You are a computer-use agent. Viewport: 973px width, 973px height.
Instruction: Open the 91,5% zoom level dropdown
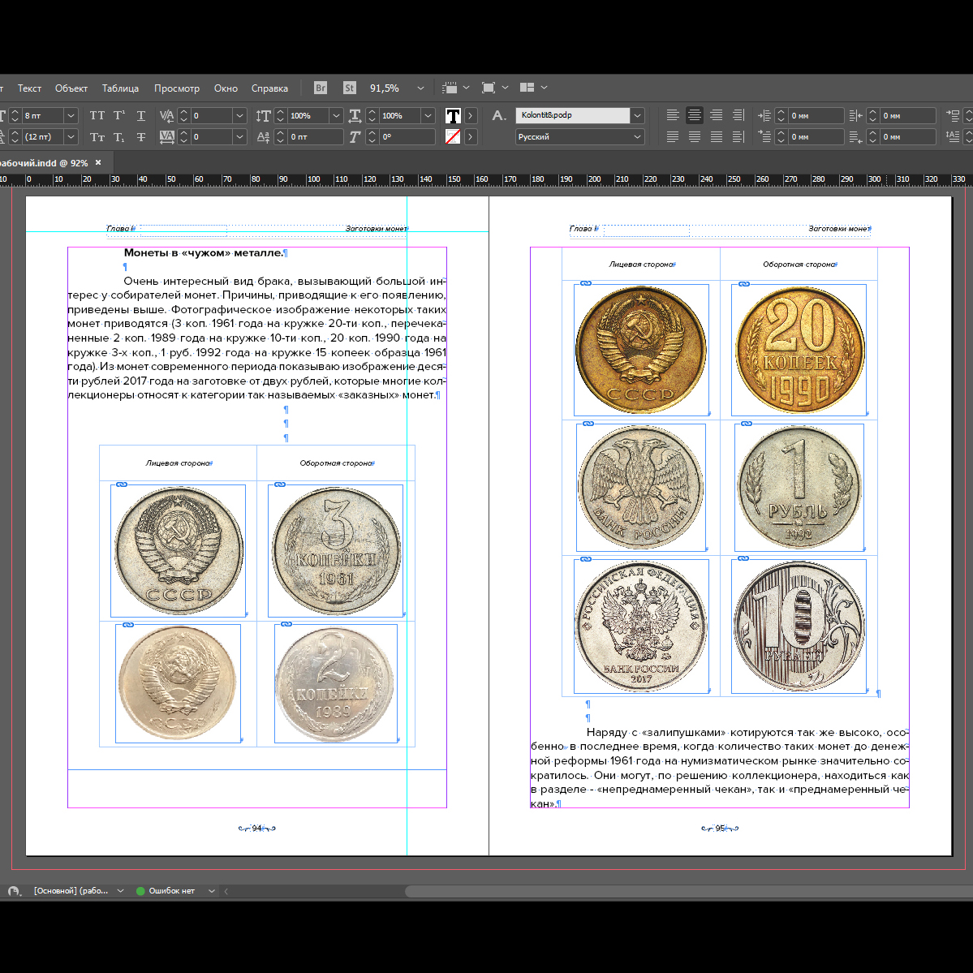click(420, 88)
